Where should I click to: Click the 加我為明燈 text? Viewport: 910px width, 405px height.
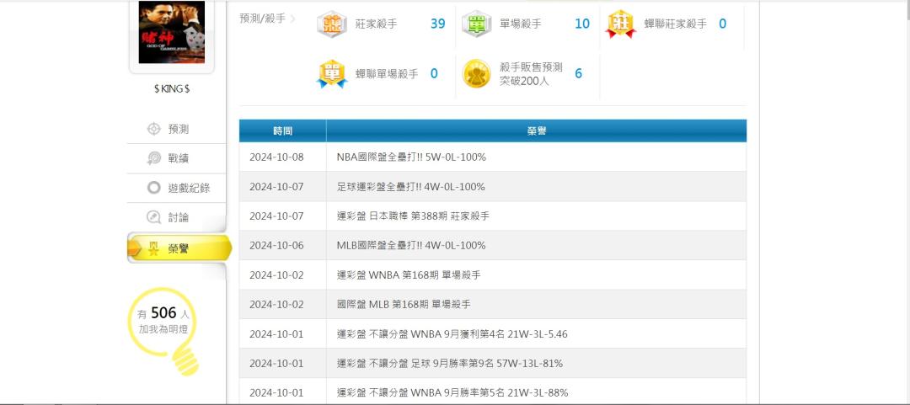(x=163, y=329)
